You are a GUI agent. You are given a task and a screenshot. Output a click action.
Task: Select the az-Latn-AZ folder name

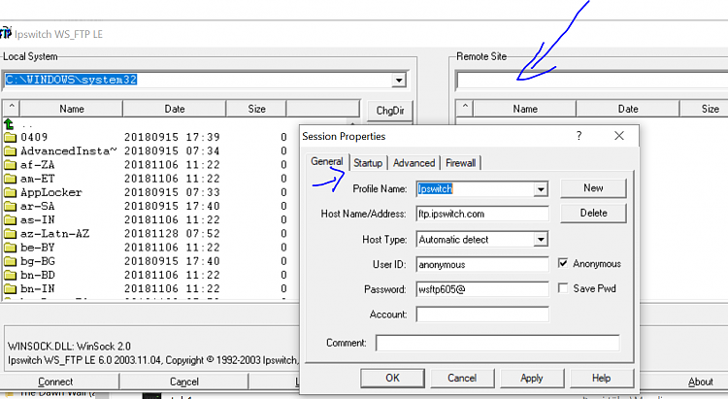pyautogui.click(x=54, y=234)
